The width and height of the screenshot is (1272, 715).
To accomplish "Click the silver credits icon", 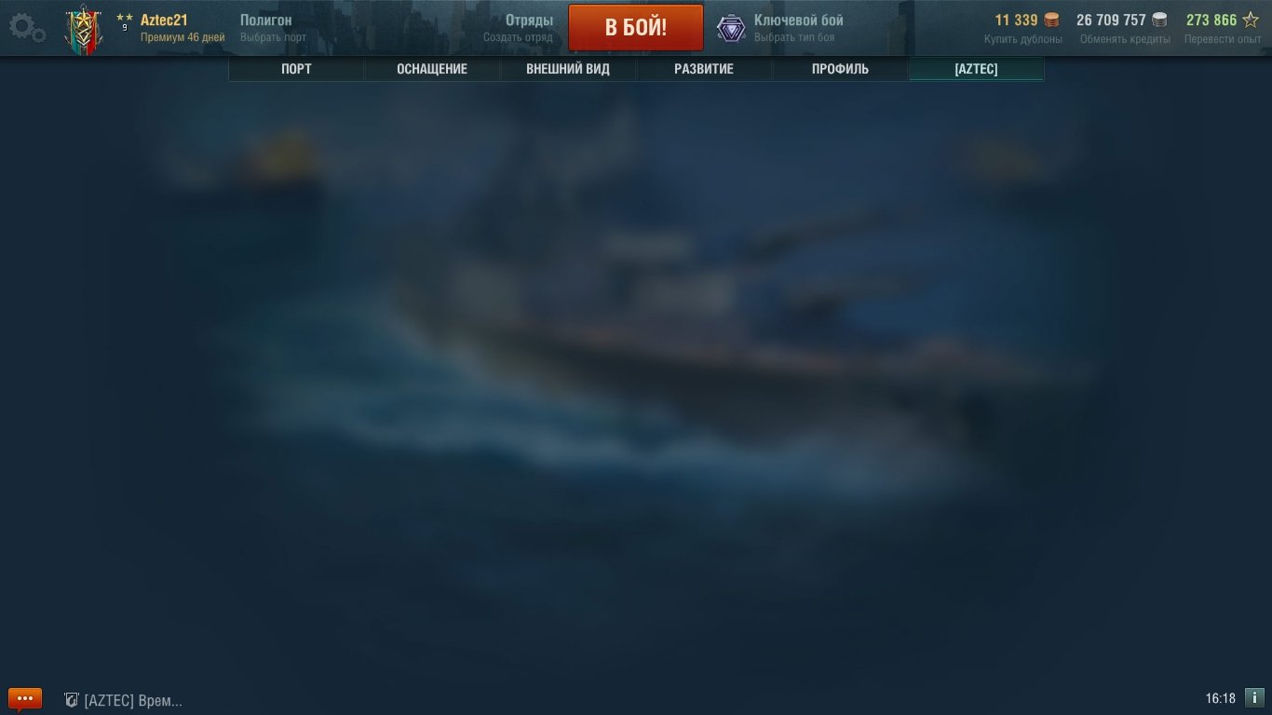I will point(1159,20).
